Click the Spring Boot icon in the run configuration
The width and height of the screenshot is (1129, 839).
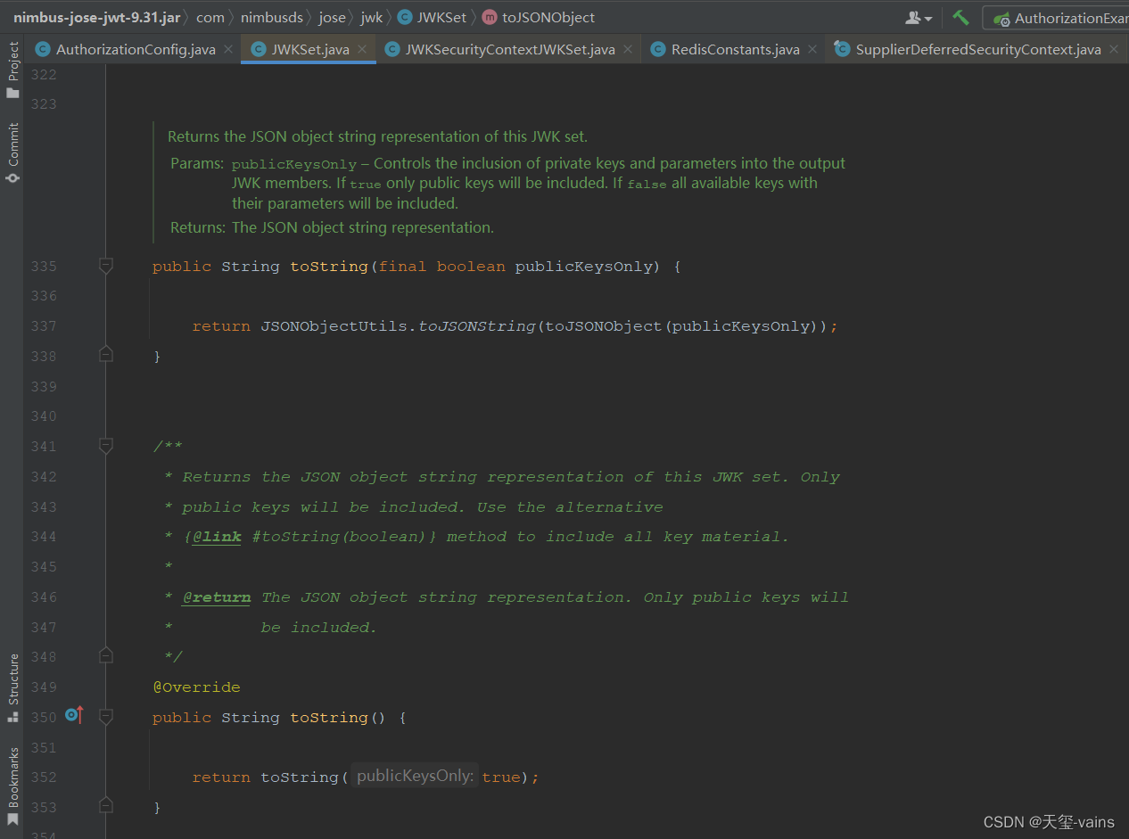tap(1002, 17)
